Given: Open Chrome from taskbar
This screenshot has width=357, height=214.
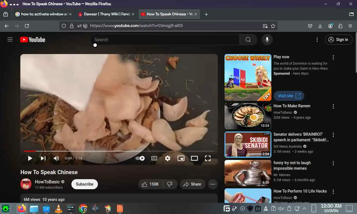Looking at the screenshot, I should [83, 208].
